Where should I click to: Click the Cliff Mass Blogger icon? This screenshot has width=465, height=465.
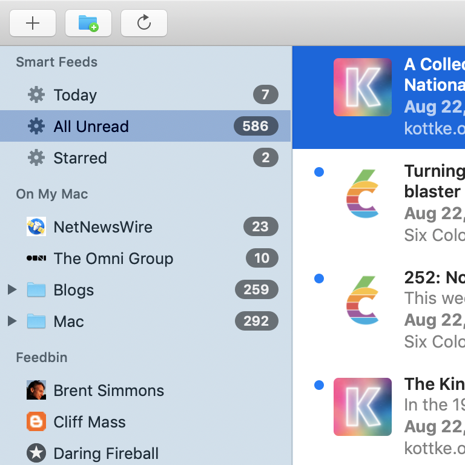(x=36, y=422)
